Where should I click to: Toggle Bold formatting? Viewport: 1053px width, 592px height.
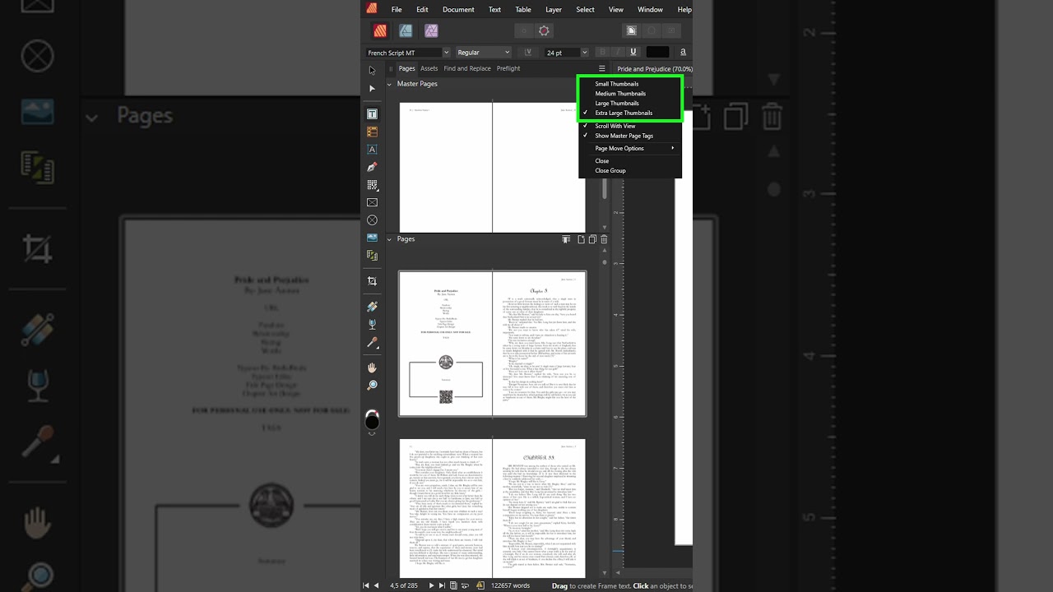pos(602,53)
